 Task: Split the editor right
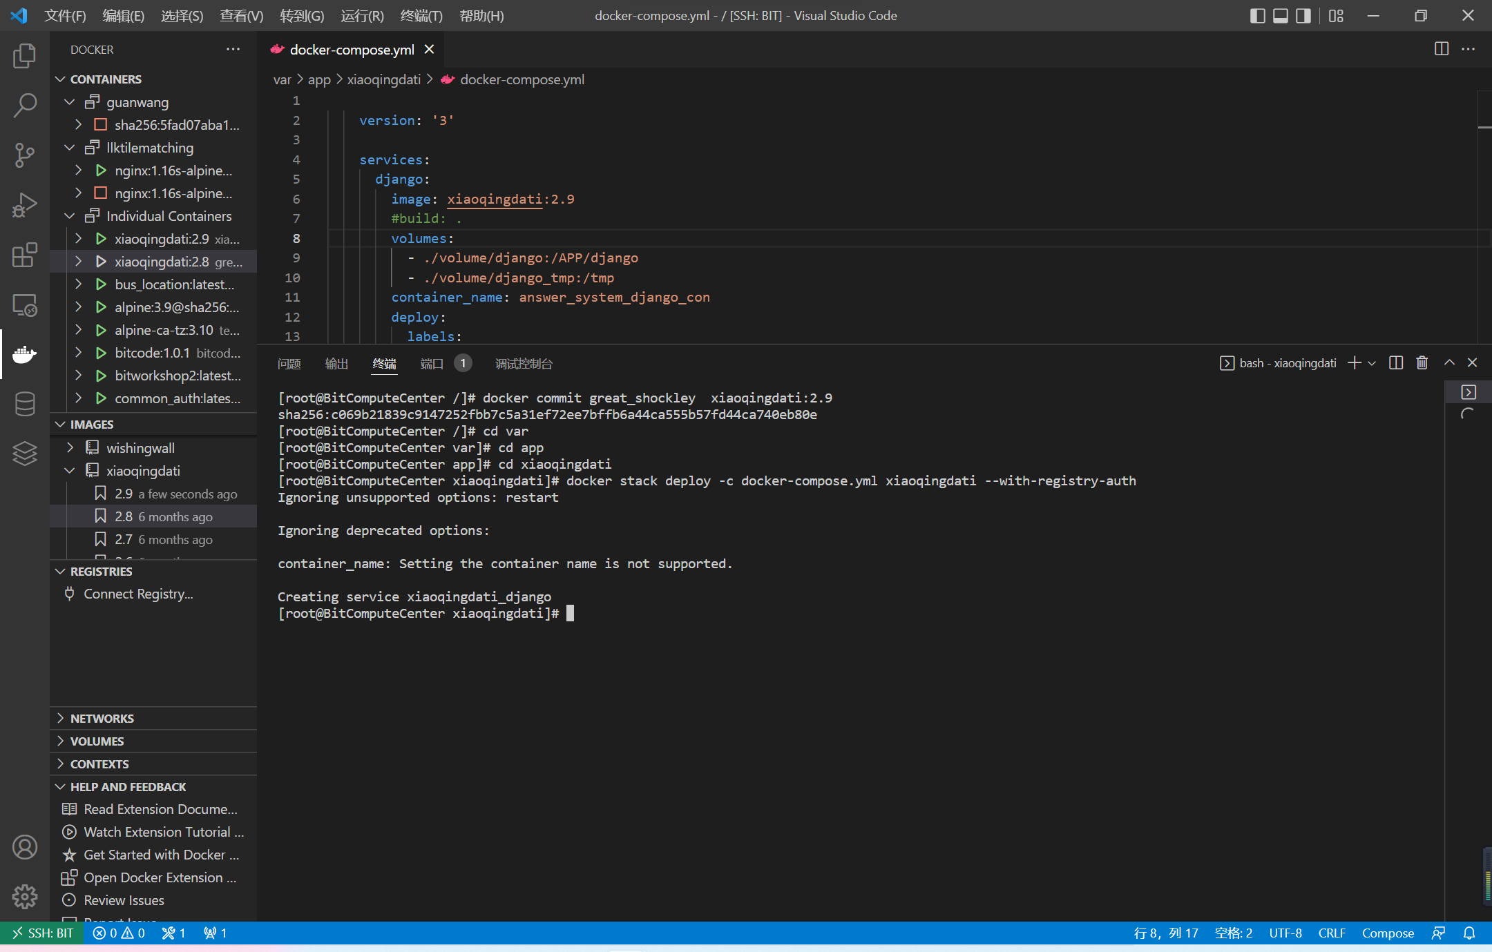pos(1442,49)
